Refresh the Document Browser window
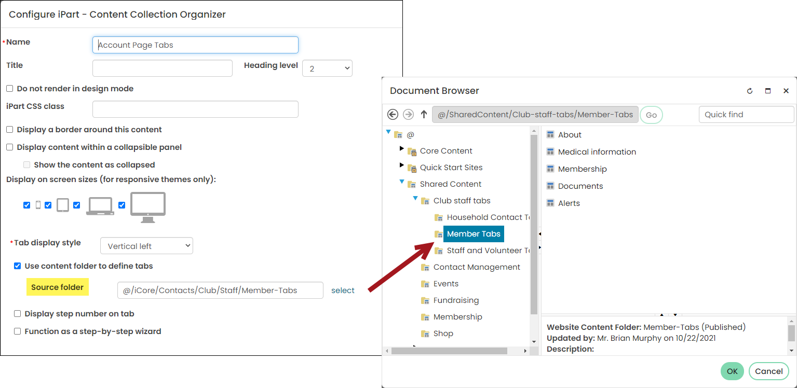Viewport: 797px width, 388px height. pyautogui.click(x=750, y=91)
